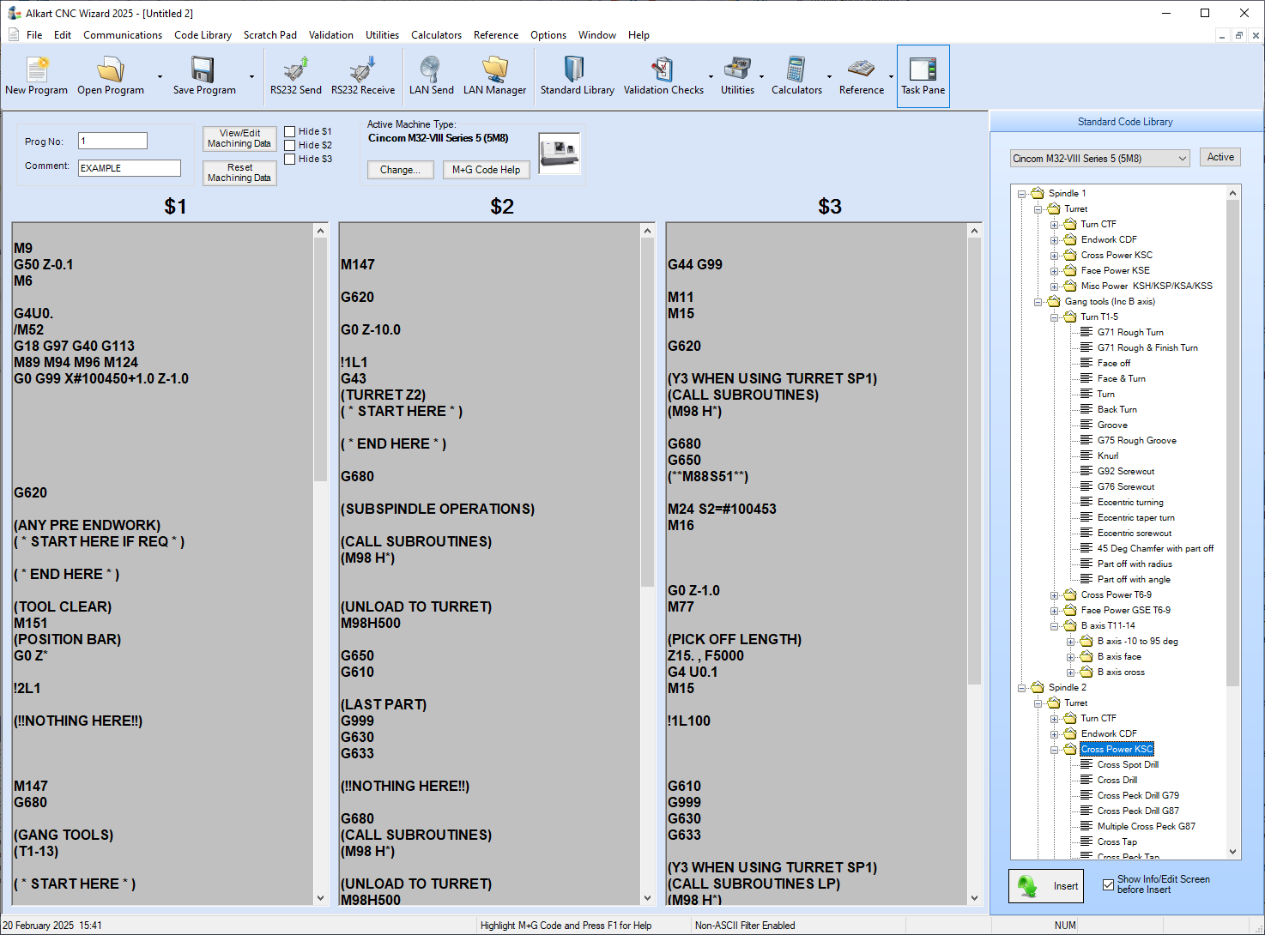The width and height of the screenshot is (1265, 935).
Task: Click the $2 code pane vertical scrollbar
Action: pyautogui.click(x=648, y=564)
